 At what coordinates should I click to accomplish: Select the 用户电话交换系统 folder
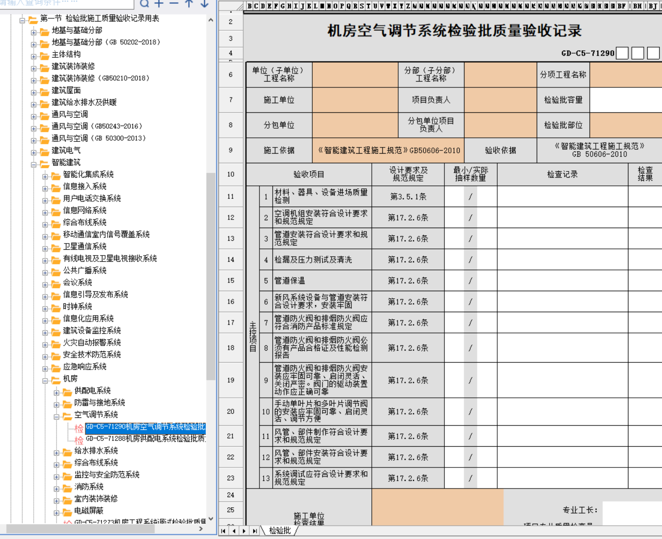92,198
